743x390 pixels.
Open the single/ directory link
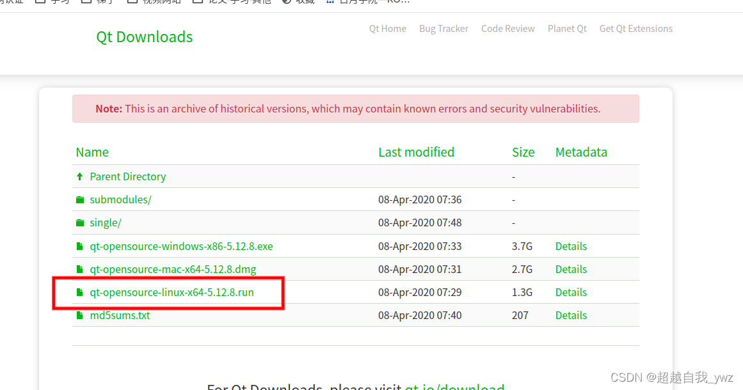pyautogui.click(x=105, y=223)
